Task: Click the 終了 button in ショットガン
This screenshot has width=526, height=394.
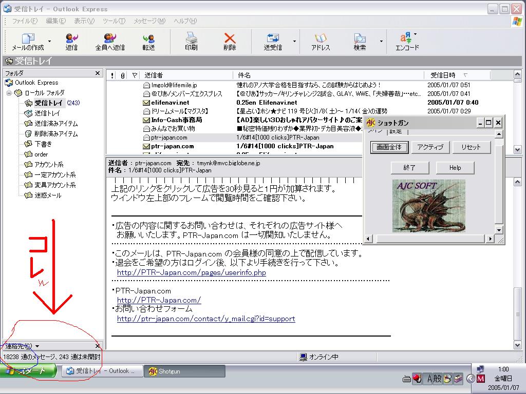Action: point(409,168)
